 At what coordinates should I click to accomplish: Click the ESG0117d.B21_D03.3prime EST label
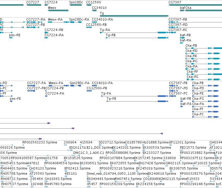pyautogui.click(x=91, y=148)
